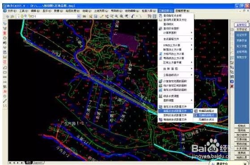Choose 查询指定点坐标 in the menu

[172, 16]
